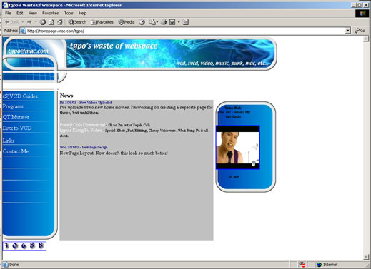
Task: Click the Back navigation button
Action: [x=11, y=22]
